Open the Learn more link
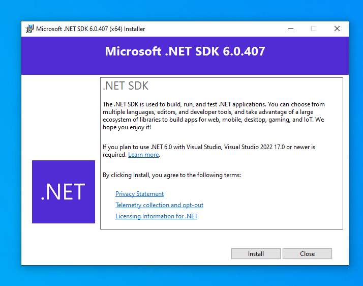Image resolution: width=363 pixels, height=286 pixels. click(x=143, y=155)
